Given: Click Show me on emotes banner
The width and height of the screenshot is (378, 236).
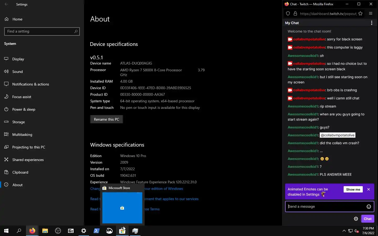Looking at the screenshot, I should click(x=353, y=189).
